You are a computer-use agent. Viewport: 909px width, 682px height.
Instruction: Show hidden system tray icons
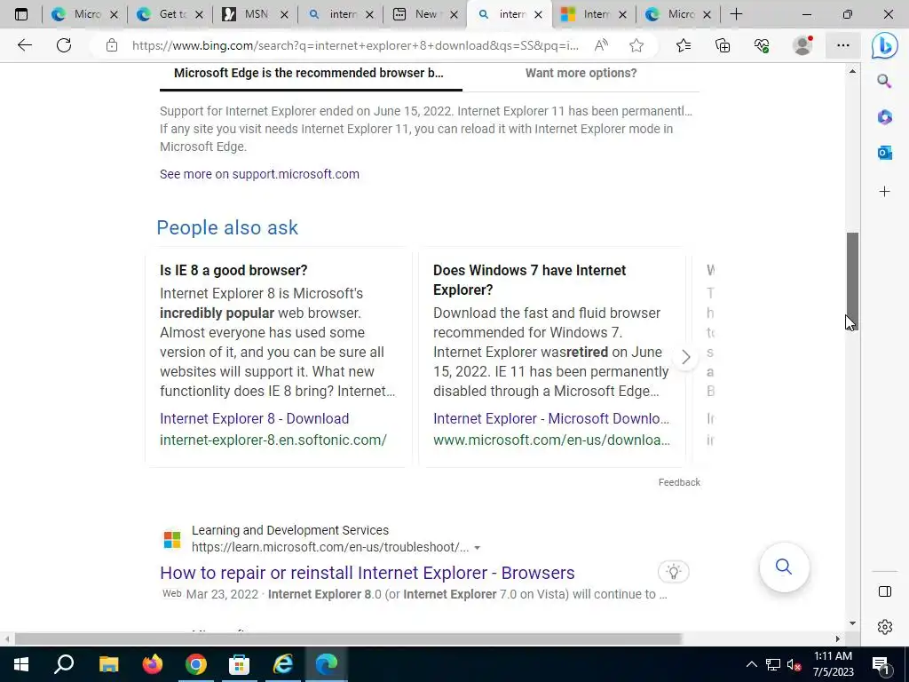[x=751, y=664]
